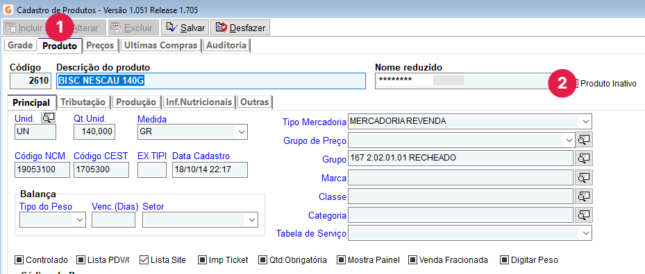This screenshot has height=274, width=645.
Task: Toggle the Digitar Peso checkbox
Action: pyautogui.click(x=504, y=260)
